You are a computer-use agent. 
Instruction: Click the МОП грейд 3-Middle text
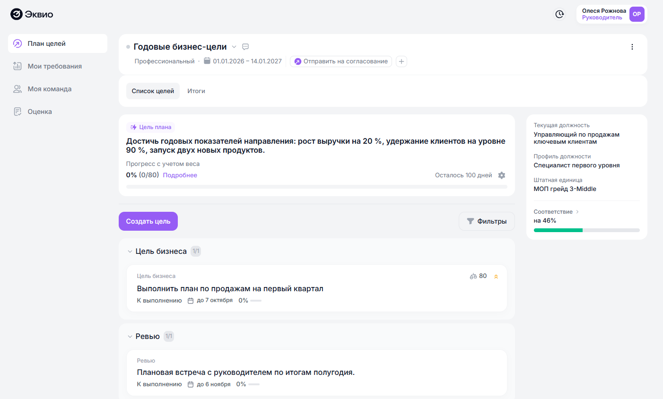pyautogui.click(x=565, y=189)
